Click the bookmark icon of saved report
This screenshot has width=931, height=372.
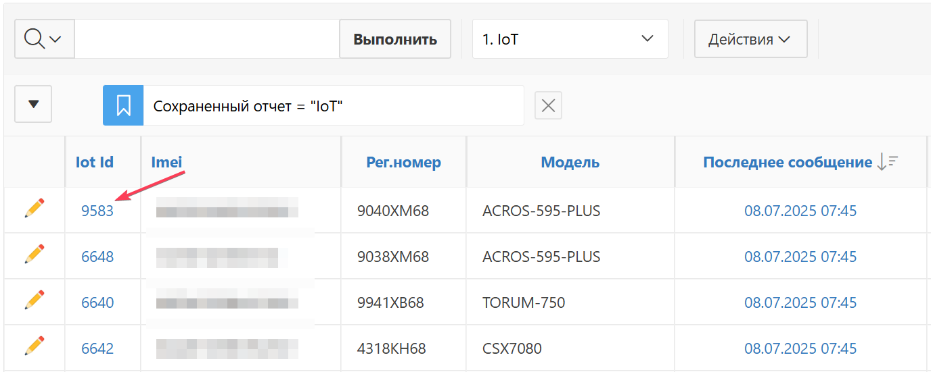123,105
